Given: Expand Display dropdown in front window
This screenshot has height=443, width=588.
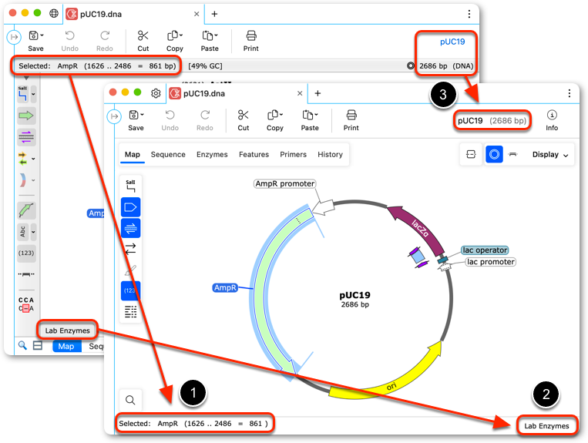Looking at the screenshot, I should (x=550, y=154).
